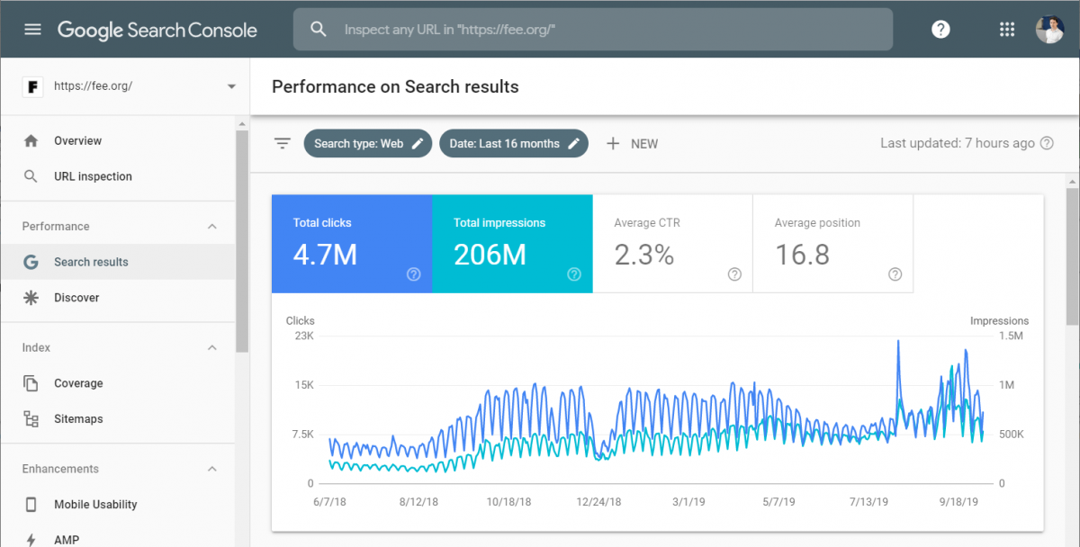Viewport: 1080px width, 547px height.
Task: Click the 12/24/18 date on chart axis
Action: tap(598, 502)
